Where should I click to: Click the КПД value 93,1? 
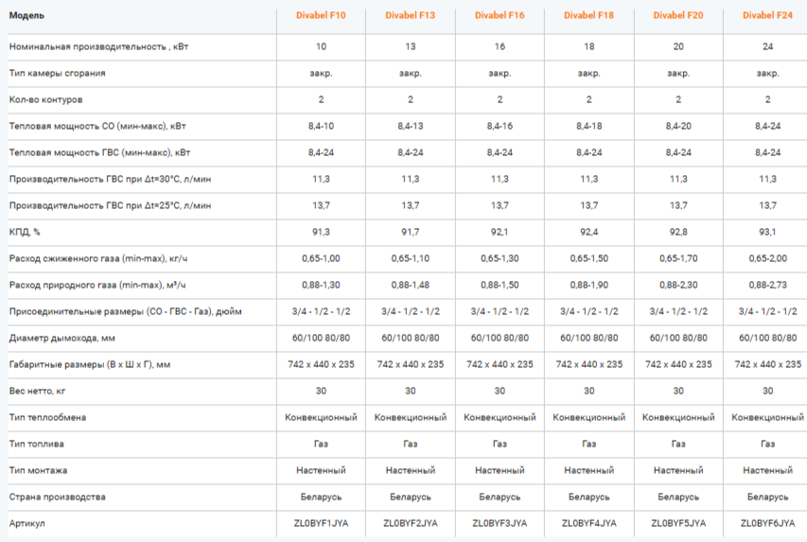[767, 232]
